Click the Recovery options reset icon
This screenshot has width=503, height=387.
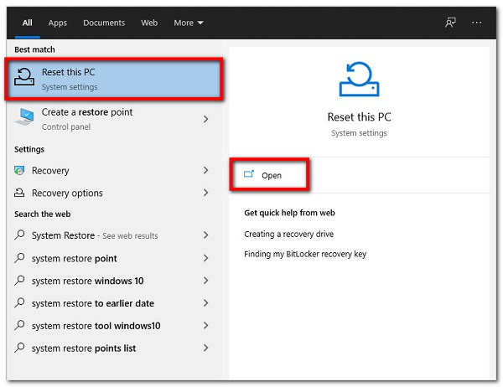coord(19,193)
